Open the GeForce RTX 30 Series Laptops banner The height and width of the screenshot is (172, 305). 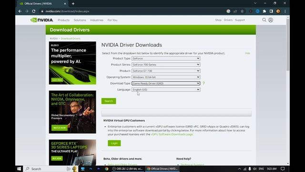point(72,152)
